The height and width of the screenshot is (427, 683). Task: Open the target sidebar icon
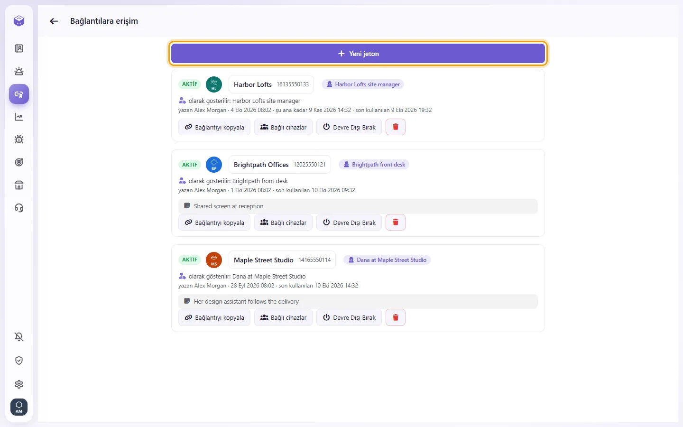click(x=19, y=162)
